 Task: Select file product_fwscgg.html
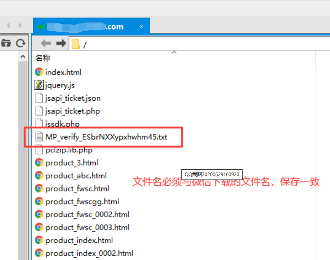tap(82, 202)
